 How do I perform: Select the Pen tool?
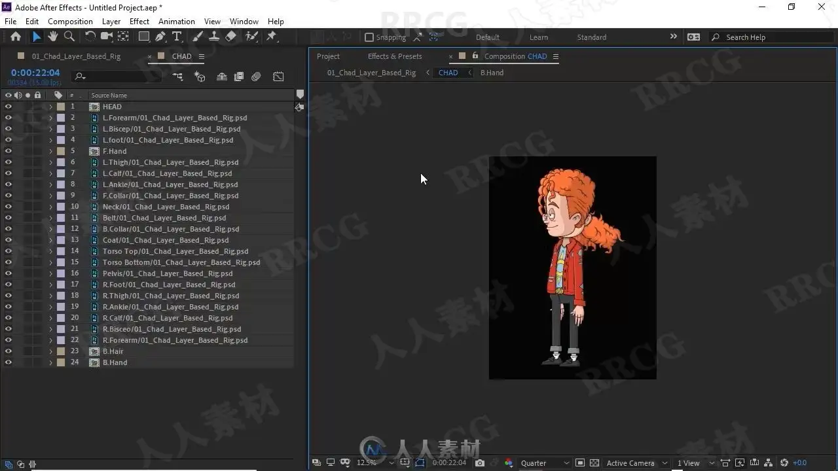pos(160,37)
